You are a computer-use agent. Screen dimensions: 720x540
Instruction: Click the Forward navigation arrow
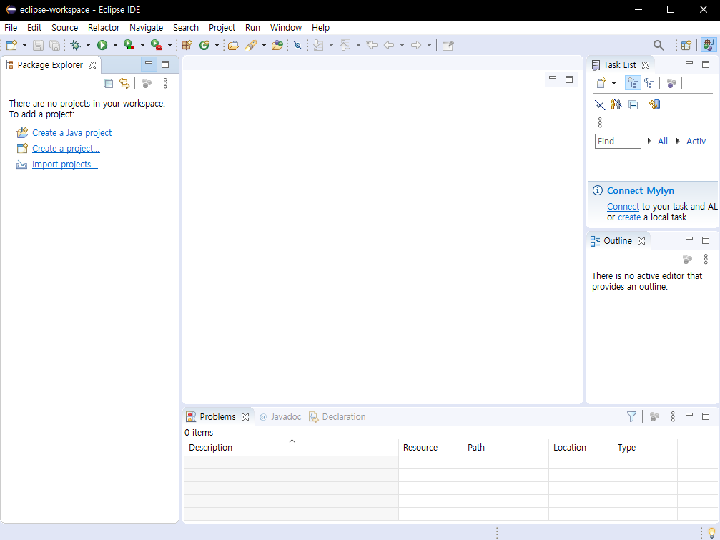point(416,45)
